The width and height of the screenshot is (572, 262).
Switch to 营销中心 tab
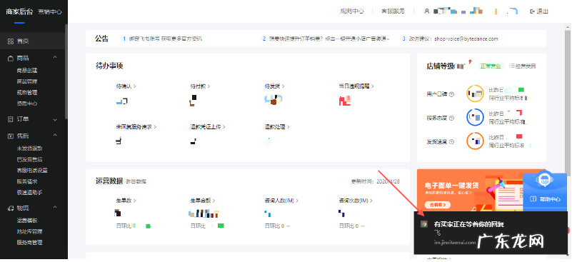(x=50, y=11)
